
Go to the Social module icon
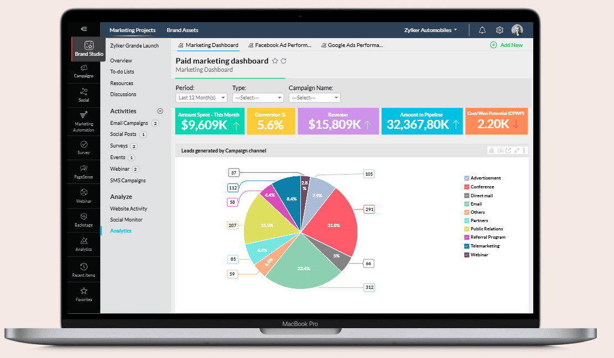pyautogui.click(x=84, y=95)
